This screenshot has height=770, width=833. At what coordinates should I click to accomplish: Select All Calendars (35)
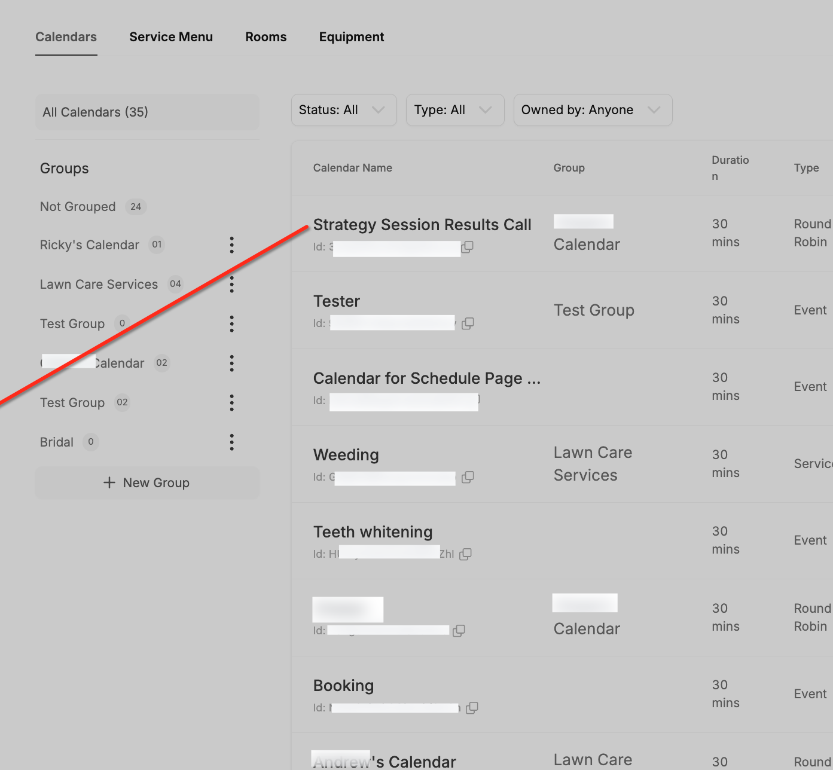147,112
